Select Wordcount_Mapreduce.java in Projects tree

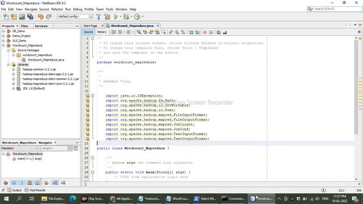(x=46, y=60)
